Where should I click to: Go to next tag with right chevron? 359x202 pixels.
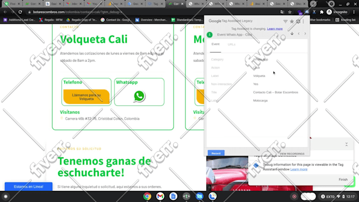click(305, 34)
